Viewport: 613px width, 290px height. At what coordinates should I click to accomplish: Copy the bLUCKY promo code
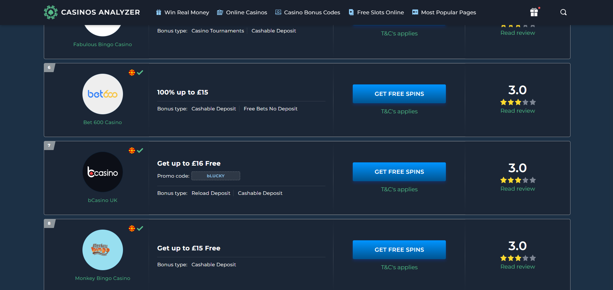click(216, 176)
